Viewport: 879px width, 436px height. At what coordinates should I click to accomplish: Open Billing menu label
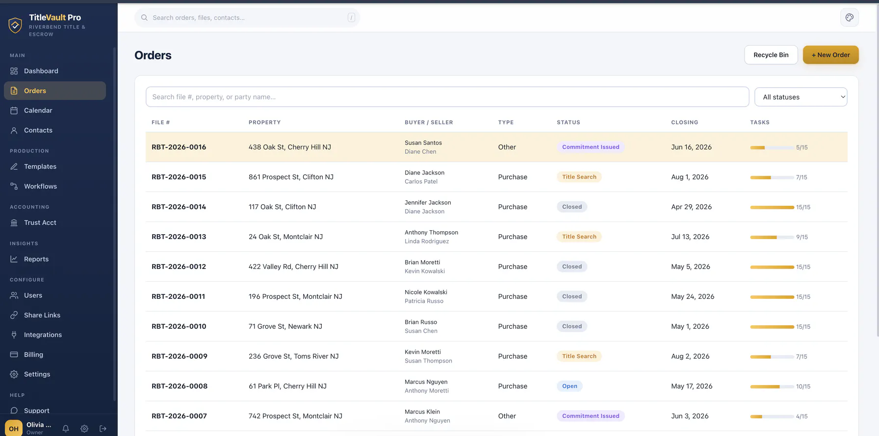33,355
